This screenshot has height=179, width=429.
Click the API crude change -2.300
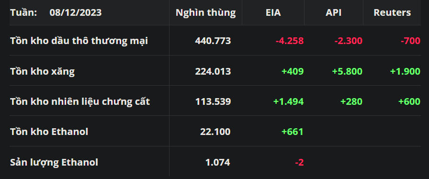(348, 41)
